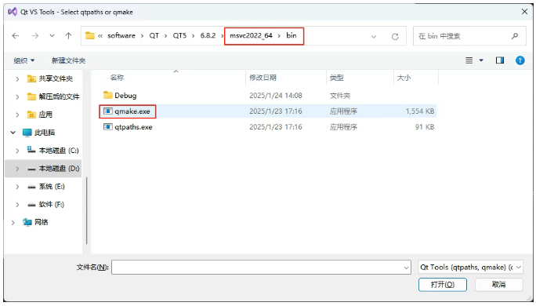Collapse the 此电脑 tree node
This screenshot has height=306, width=536.
tap(13, 133)
